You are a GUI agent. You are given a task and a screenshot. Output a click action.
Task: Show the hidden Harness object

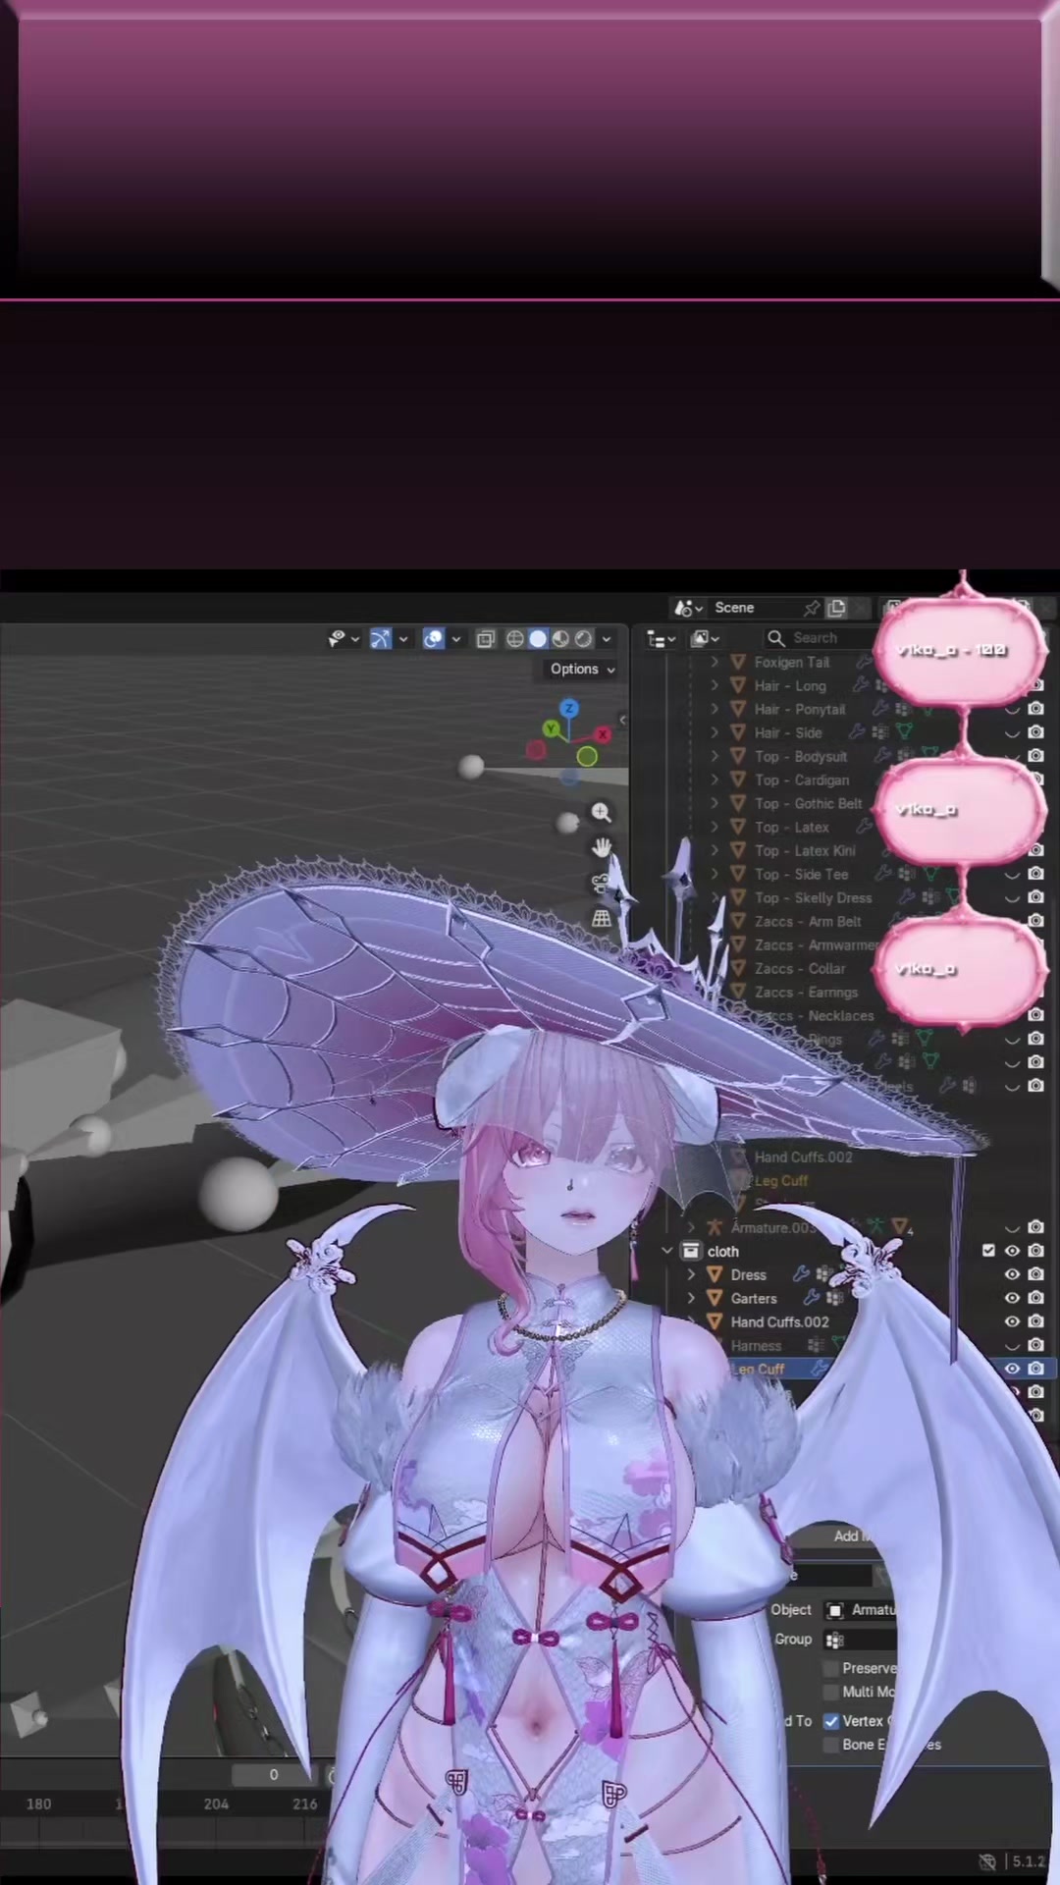point(1012,1345)
